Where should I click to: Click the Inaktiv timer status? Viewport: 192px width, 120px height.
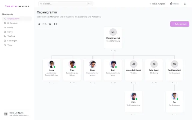[175, 4]
